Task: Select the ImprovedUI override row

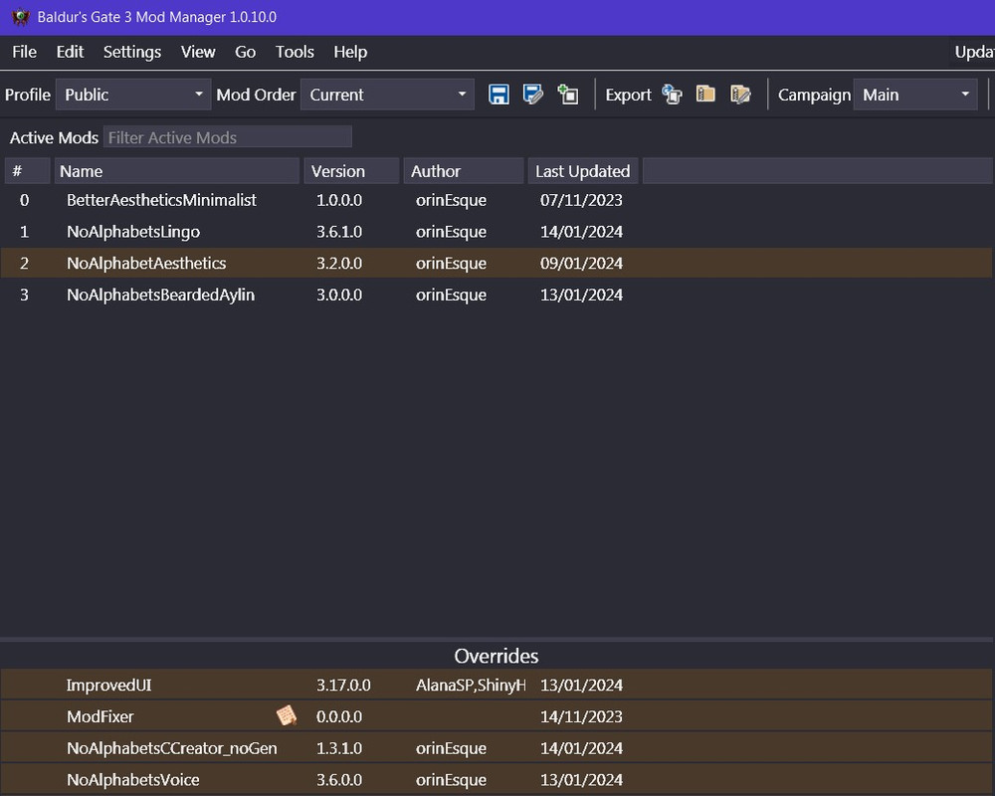Action: (497, 685)
